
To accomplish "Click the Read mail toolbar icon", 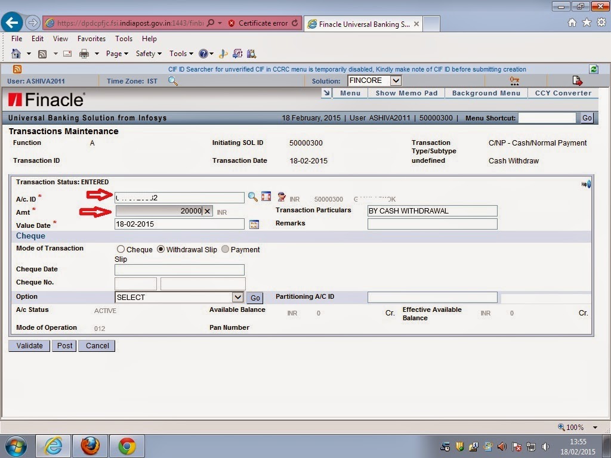I will pyautogui.click(x=67, y=53).
